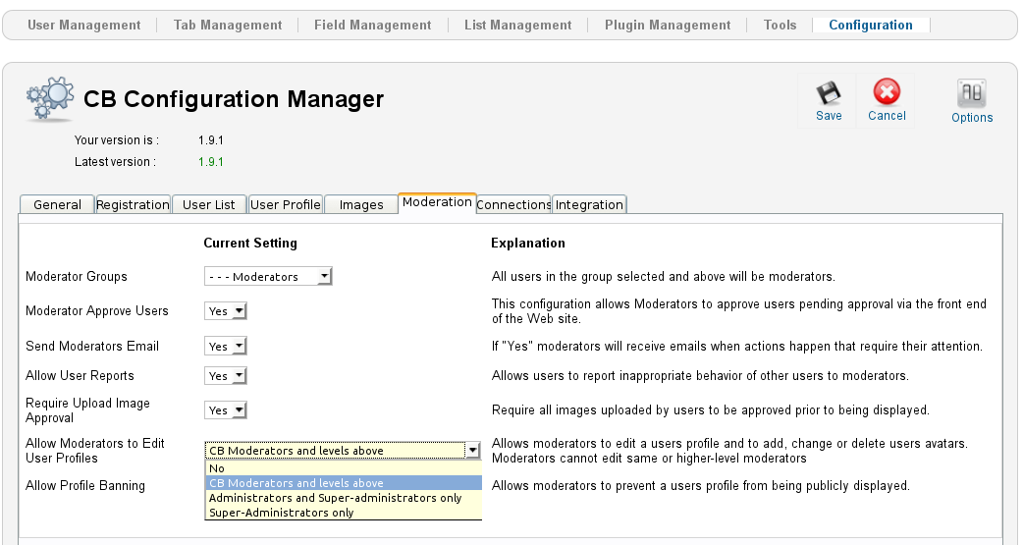Click the red Cancel icon
The width and height of the screenshot is (1023, 545).
click(887, 94)
